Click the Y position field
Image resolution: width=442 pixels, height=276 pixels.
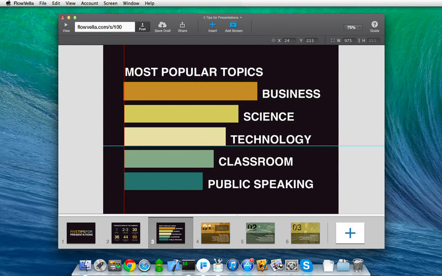(x=312, y=40)
